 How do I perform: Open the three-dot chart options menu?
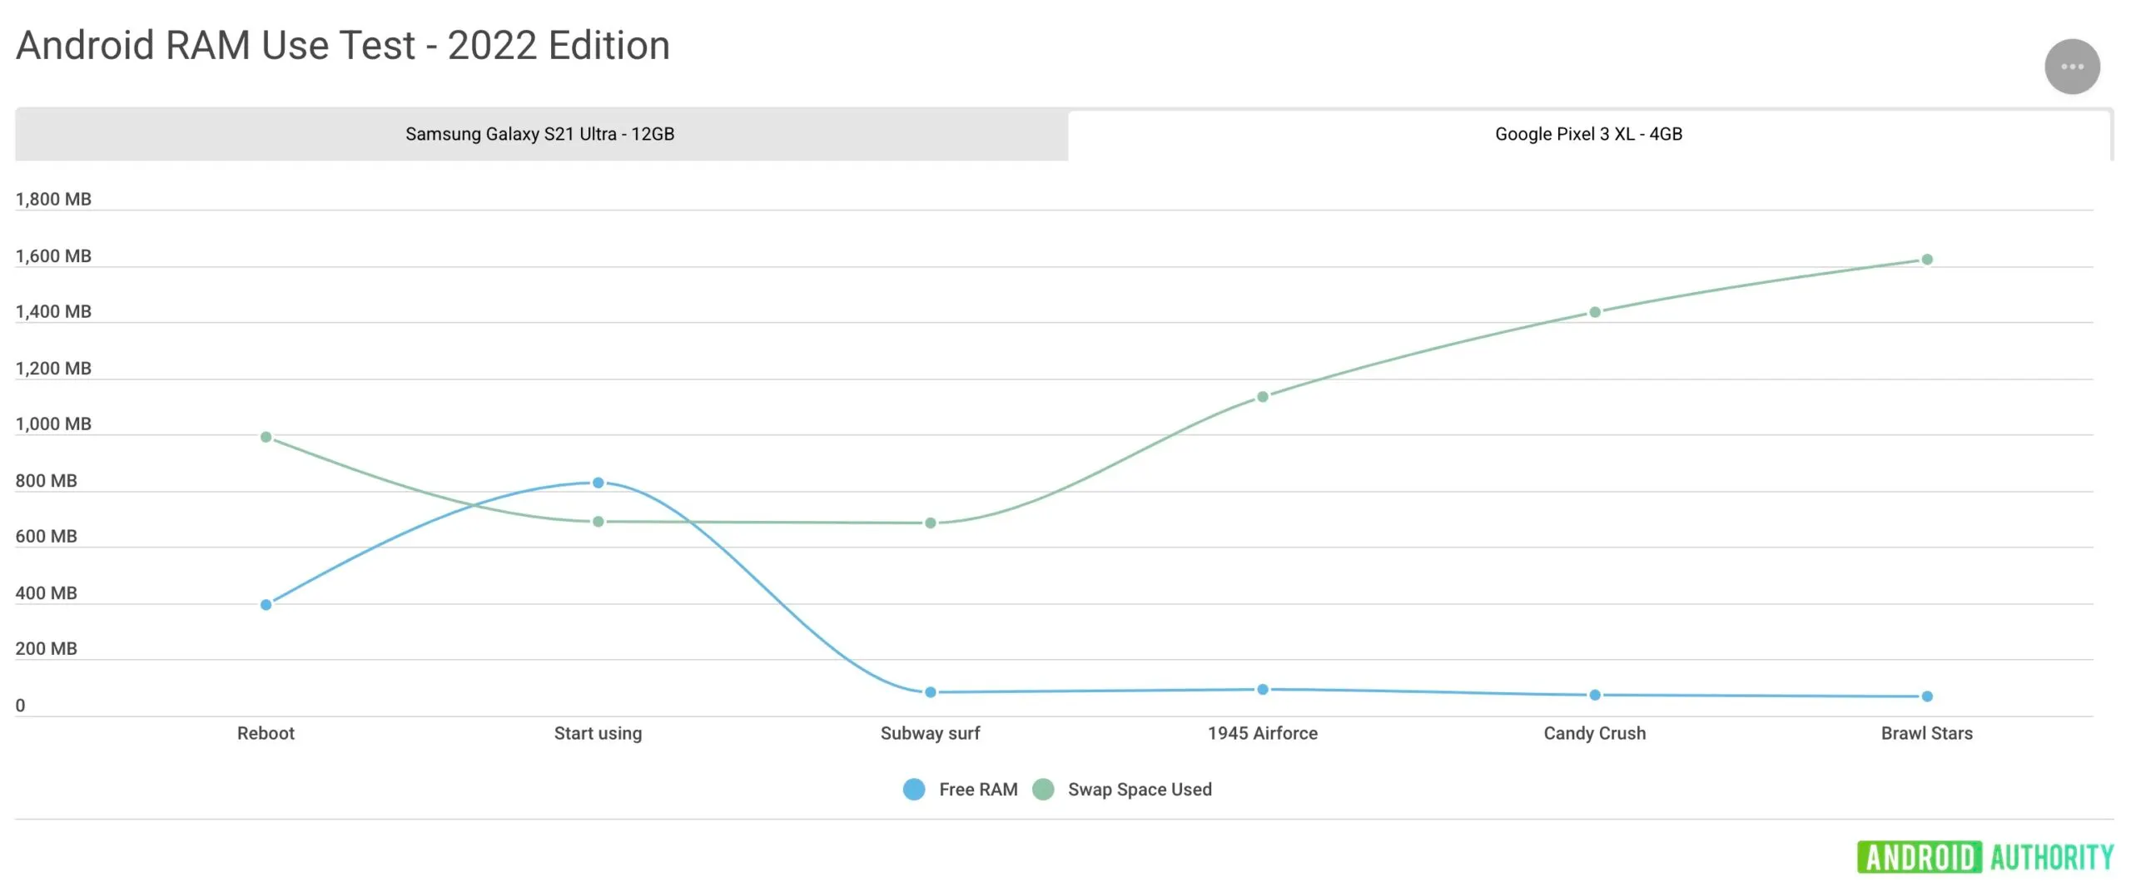(2072, 67)
